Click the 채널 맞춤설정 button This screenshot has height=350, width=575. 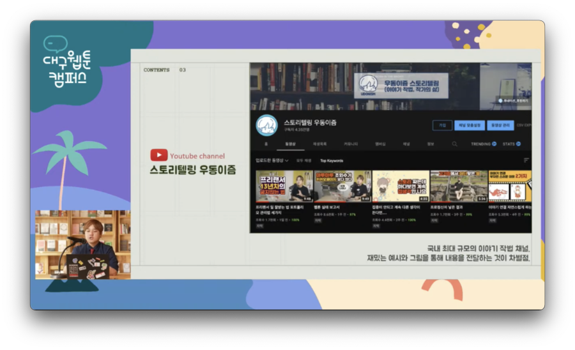tap(470, 125)
